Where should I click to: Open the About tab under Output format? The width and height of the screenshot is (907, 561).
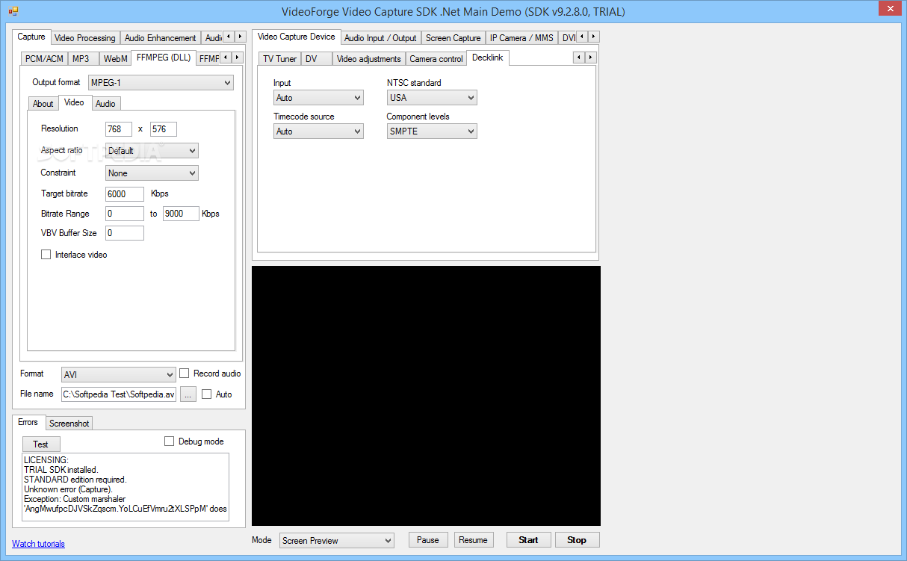click(x=43, y=104)
